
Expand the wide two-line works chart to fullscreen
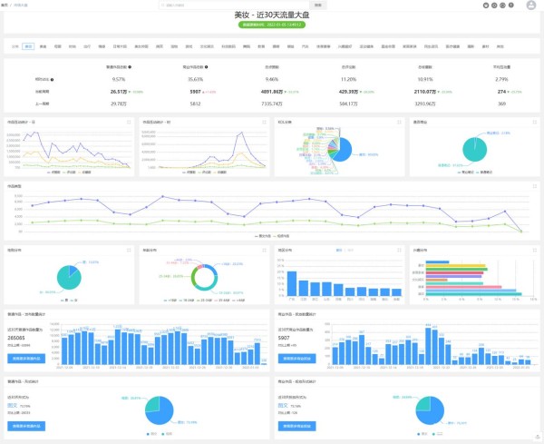point(534,186)
